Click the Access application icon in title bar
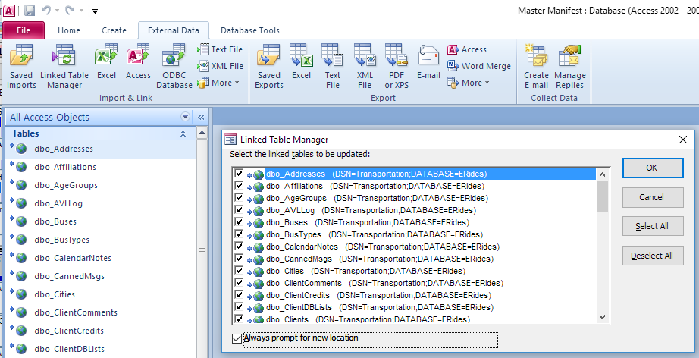The height and width of the screenshot is (358, 699). (9, 11)
